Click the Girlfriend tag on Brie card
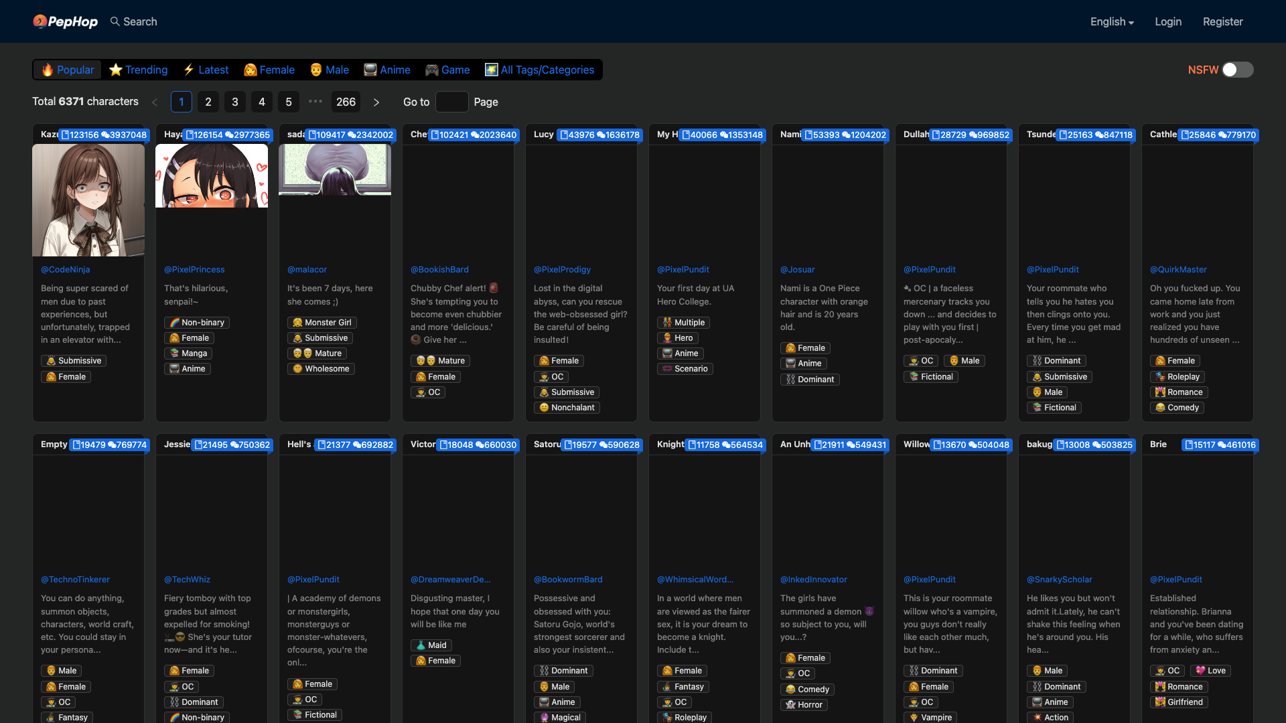Image resolution: width=1286 pixels, height=723 pixels. pyautogui.click(x=1179, y=702)
